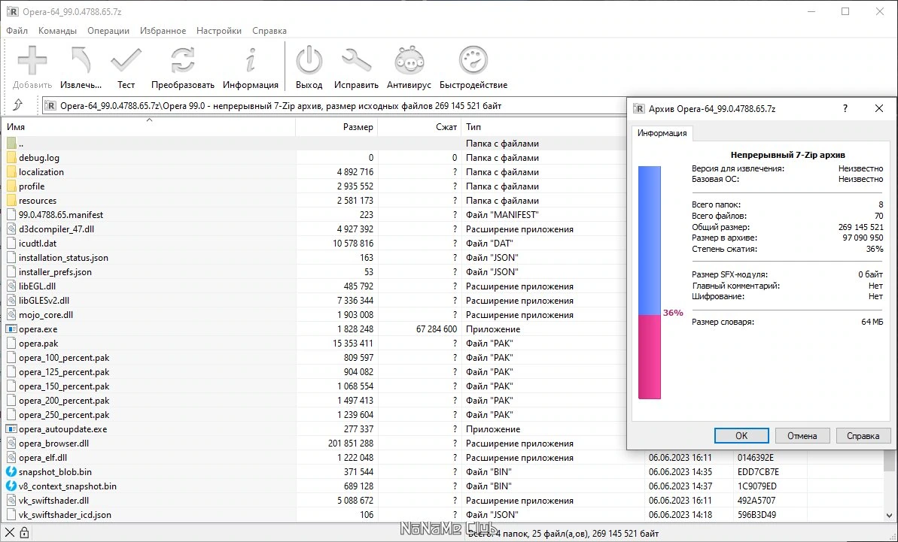This screenshot has width=898, height=542.
Task: Open the Команды menu
Action: click(x=57, y=31)
